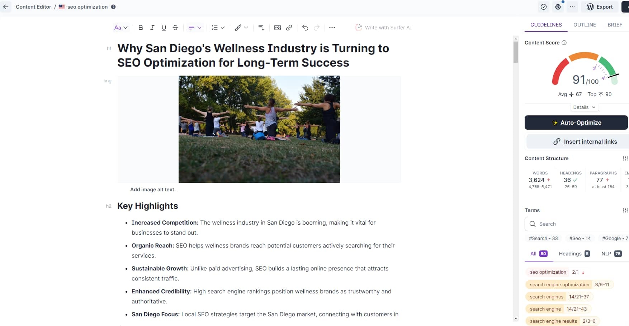Insert a link using the chain icon
629x326 pixels.
click(x=289, y=28)
